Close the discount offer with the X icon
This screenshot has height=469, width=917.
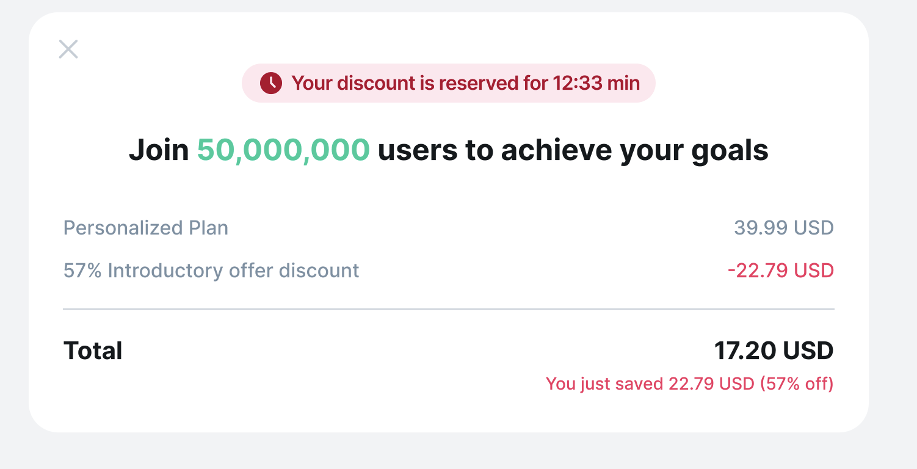click(x=68, y=49)
